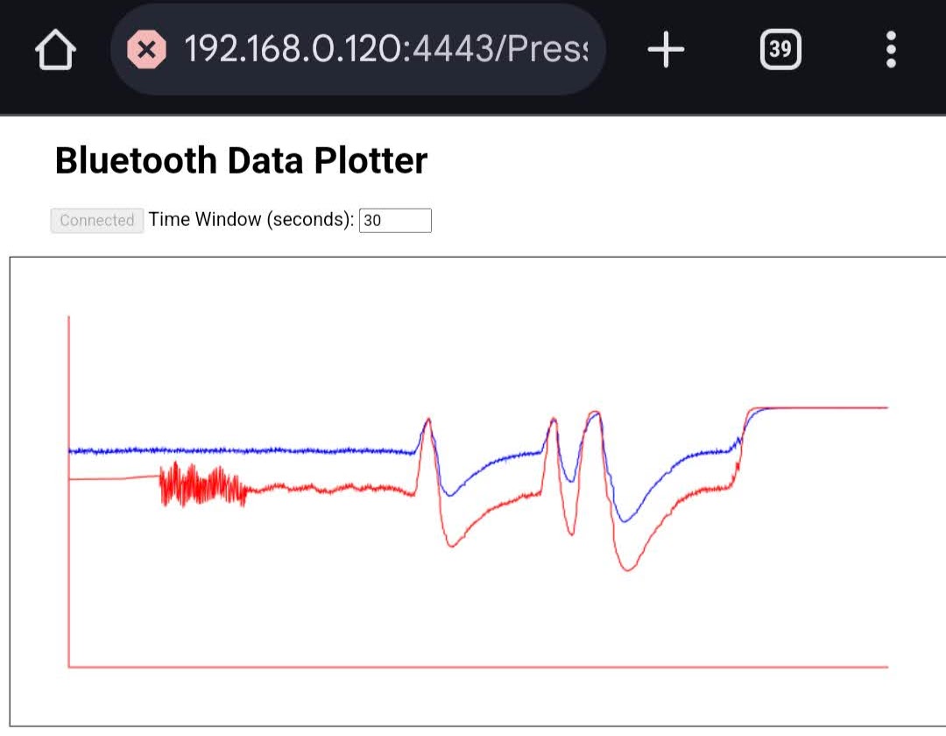
Task: Open a new tab with the plus icon
Action: pos(666,50)
